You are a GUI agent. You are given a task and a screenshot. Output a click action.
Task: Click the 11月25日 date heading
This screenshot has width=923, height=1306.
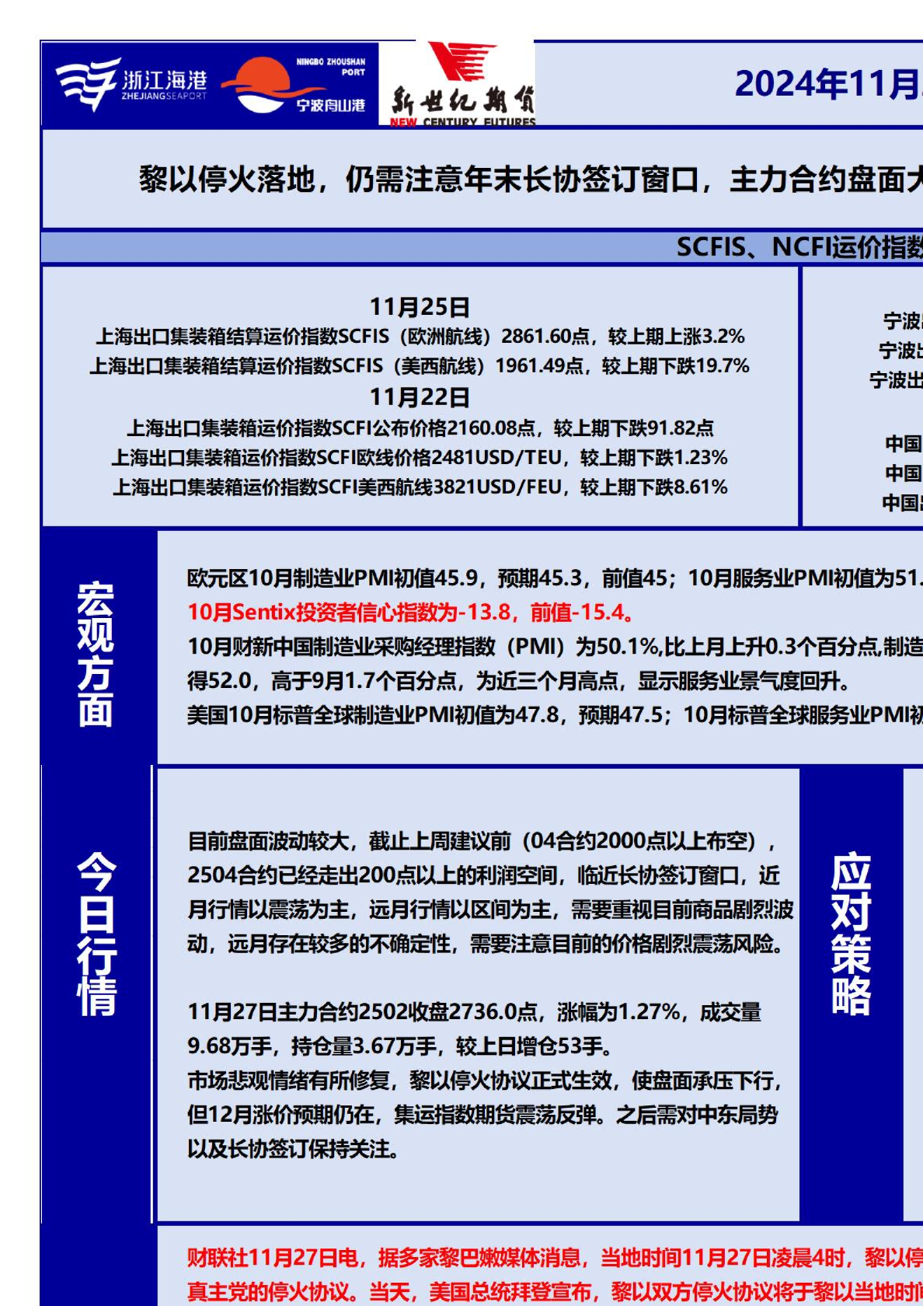pos(420,307)
